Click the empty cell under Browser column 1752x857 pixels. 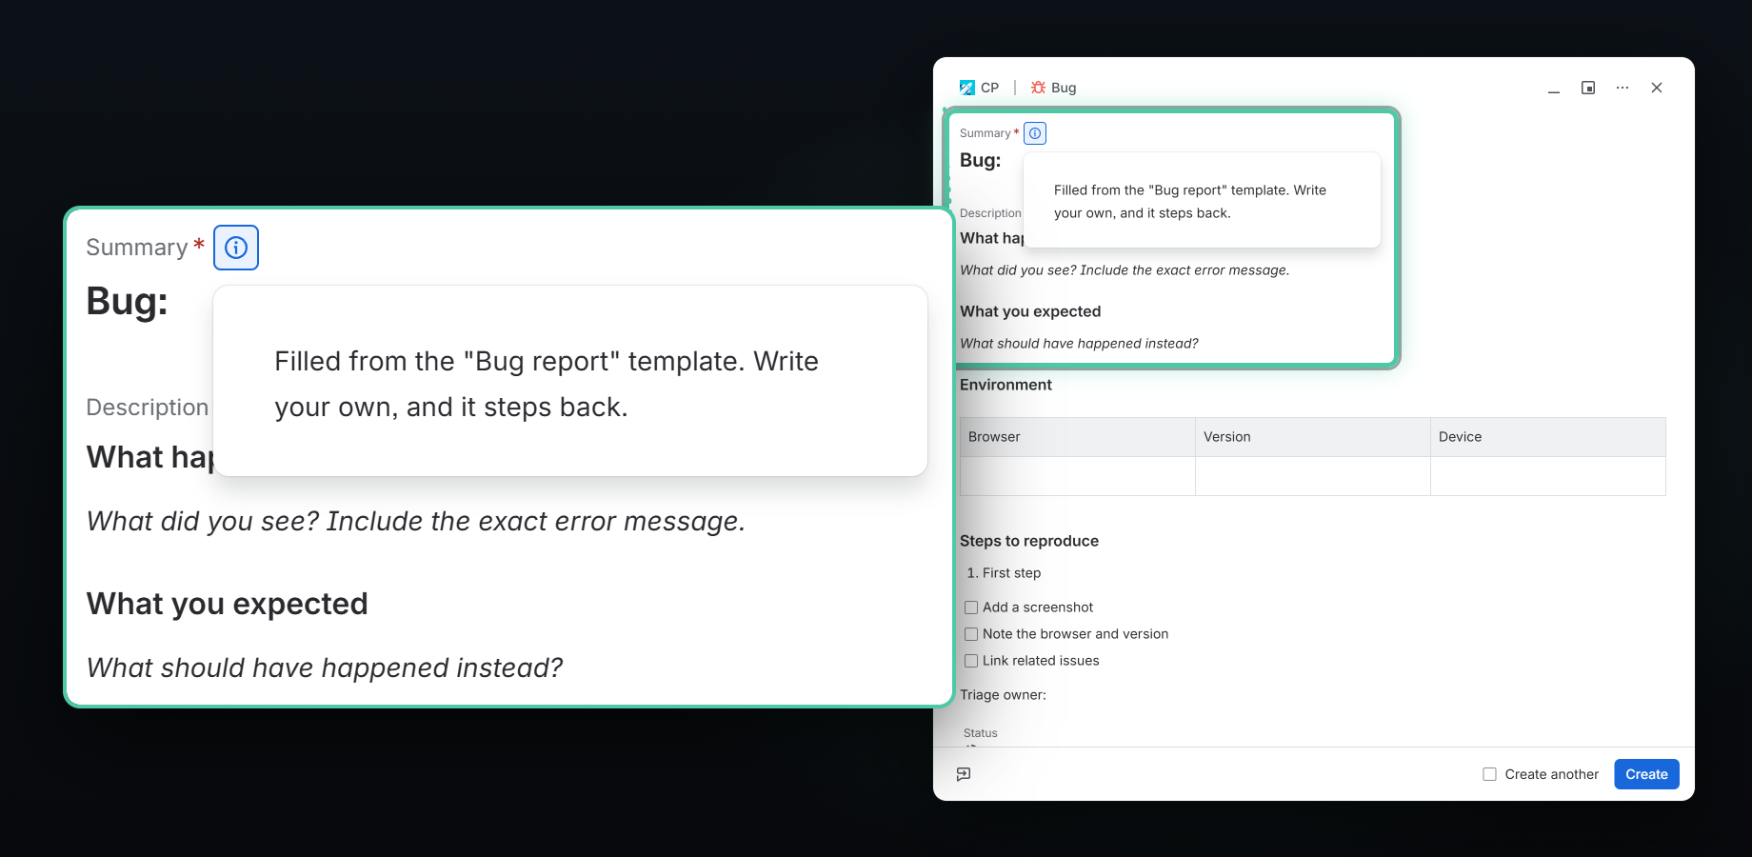(x=1078, y=476)
